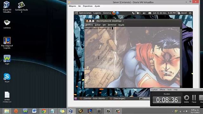203x114 pixels.
Task: Open Camtasia recorder Capture menu
Action: click(154, 90)
